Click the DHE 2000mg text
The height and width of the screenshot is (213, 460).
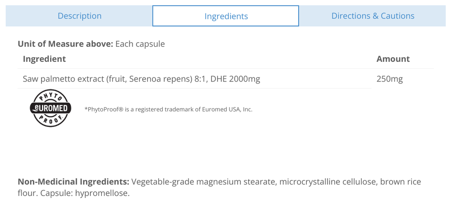click(x=235, y=79)
